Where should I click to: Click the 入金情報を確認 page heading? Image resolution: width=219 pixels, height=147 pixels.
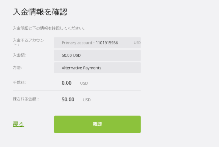point(40,11)
